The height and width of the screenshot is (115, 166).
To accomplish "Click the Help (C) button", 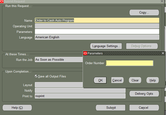I will (17, 108).
